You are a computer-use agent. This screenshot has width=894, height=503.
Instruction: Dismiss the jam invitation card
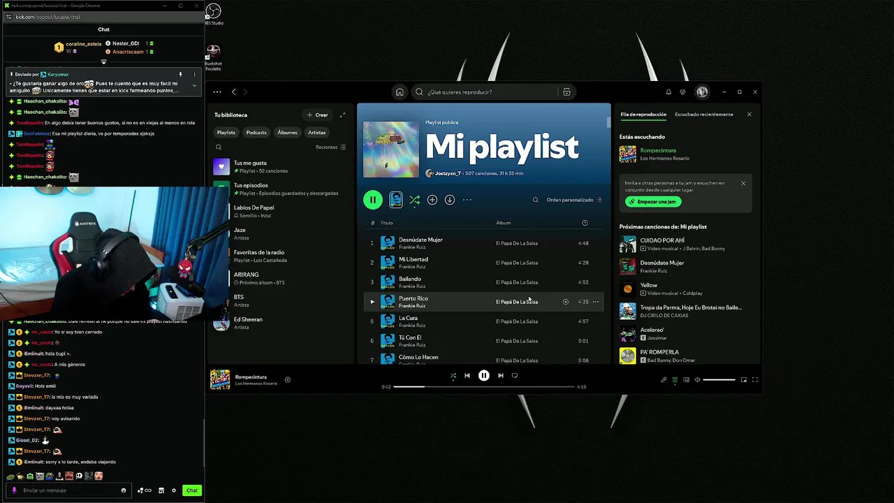coord(743,183)
